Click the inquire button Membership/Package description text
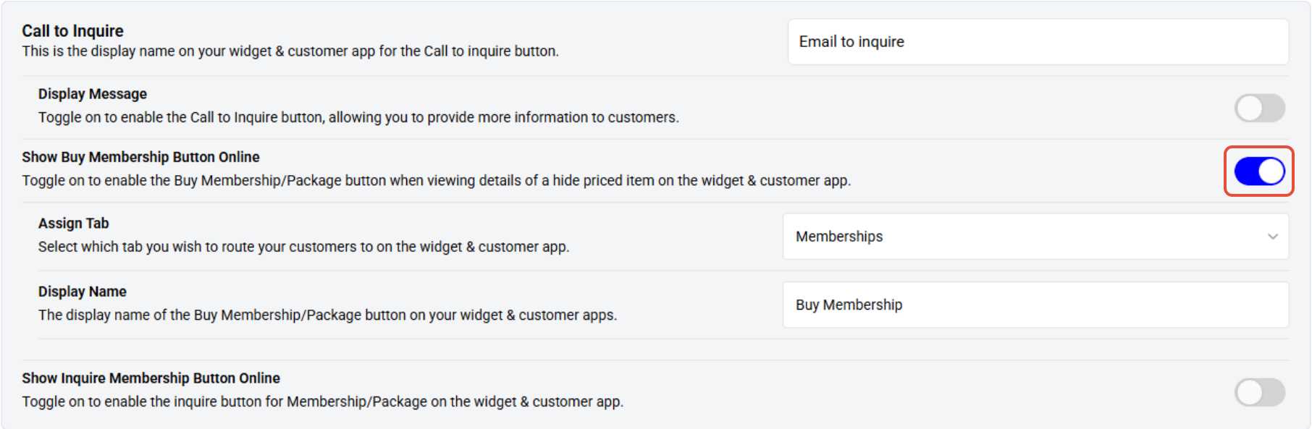This screenshot has height=429, width=1312. (x=322, y=402)
